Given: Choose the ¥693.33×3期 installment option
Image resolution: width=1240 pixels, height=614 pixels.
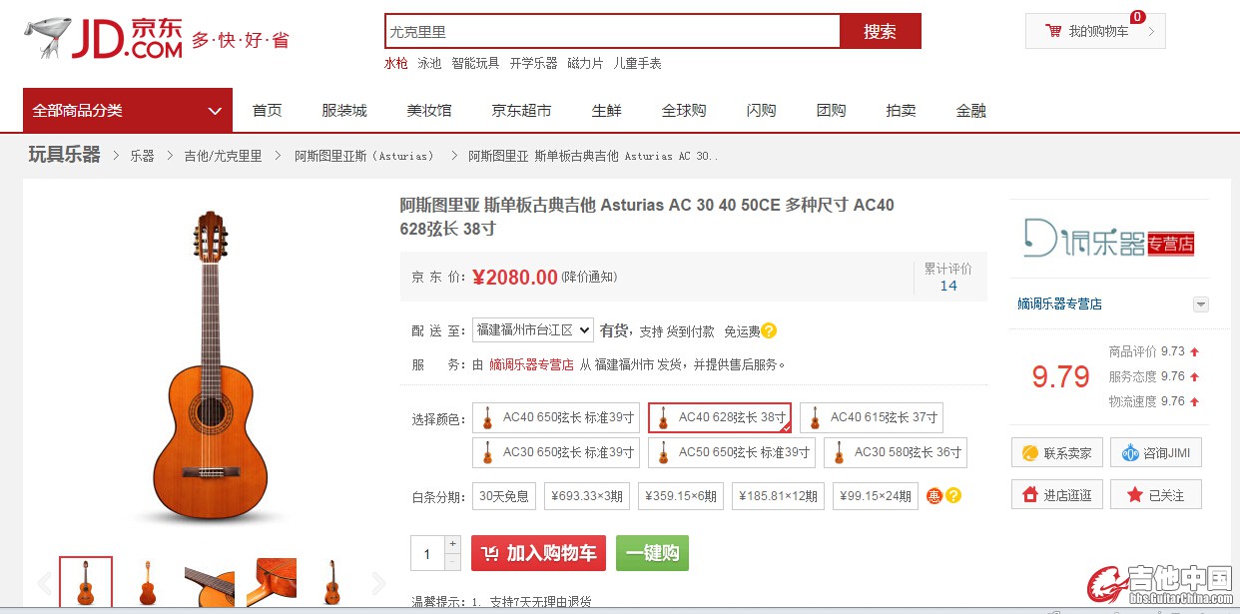Looking at the screenshot, I should point(588,496).
